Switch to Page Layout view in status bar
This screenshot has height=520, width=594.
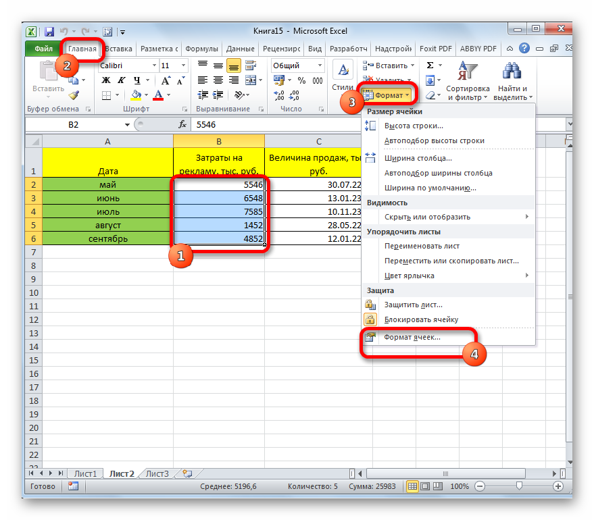(x=424, y=486)
